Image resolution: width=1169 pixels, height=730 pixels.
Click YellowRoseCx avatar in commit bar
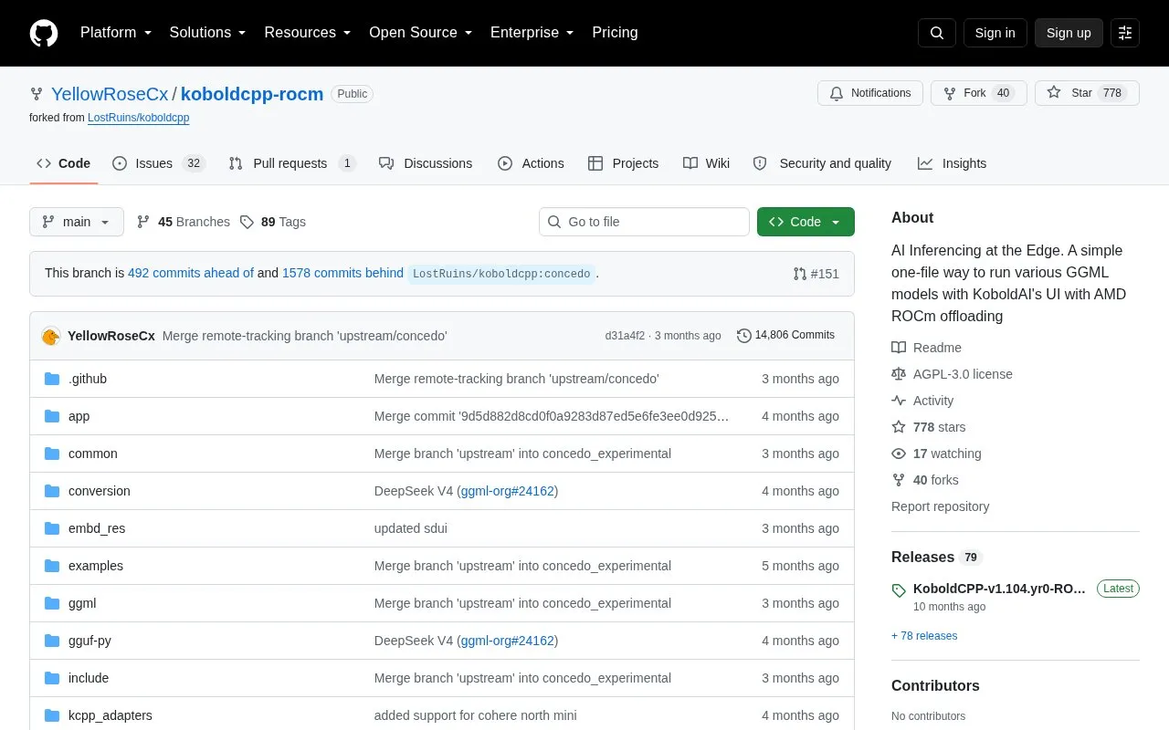[x=51, y=336]
